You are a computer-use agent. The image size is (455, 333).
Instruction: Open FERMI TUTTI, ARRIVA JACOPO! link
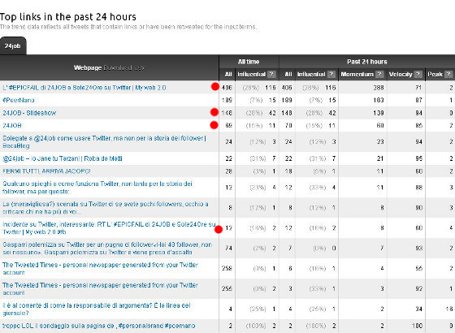[x=46, y=171]
